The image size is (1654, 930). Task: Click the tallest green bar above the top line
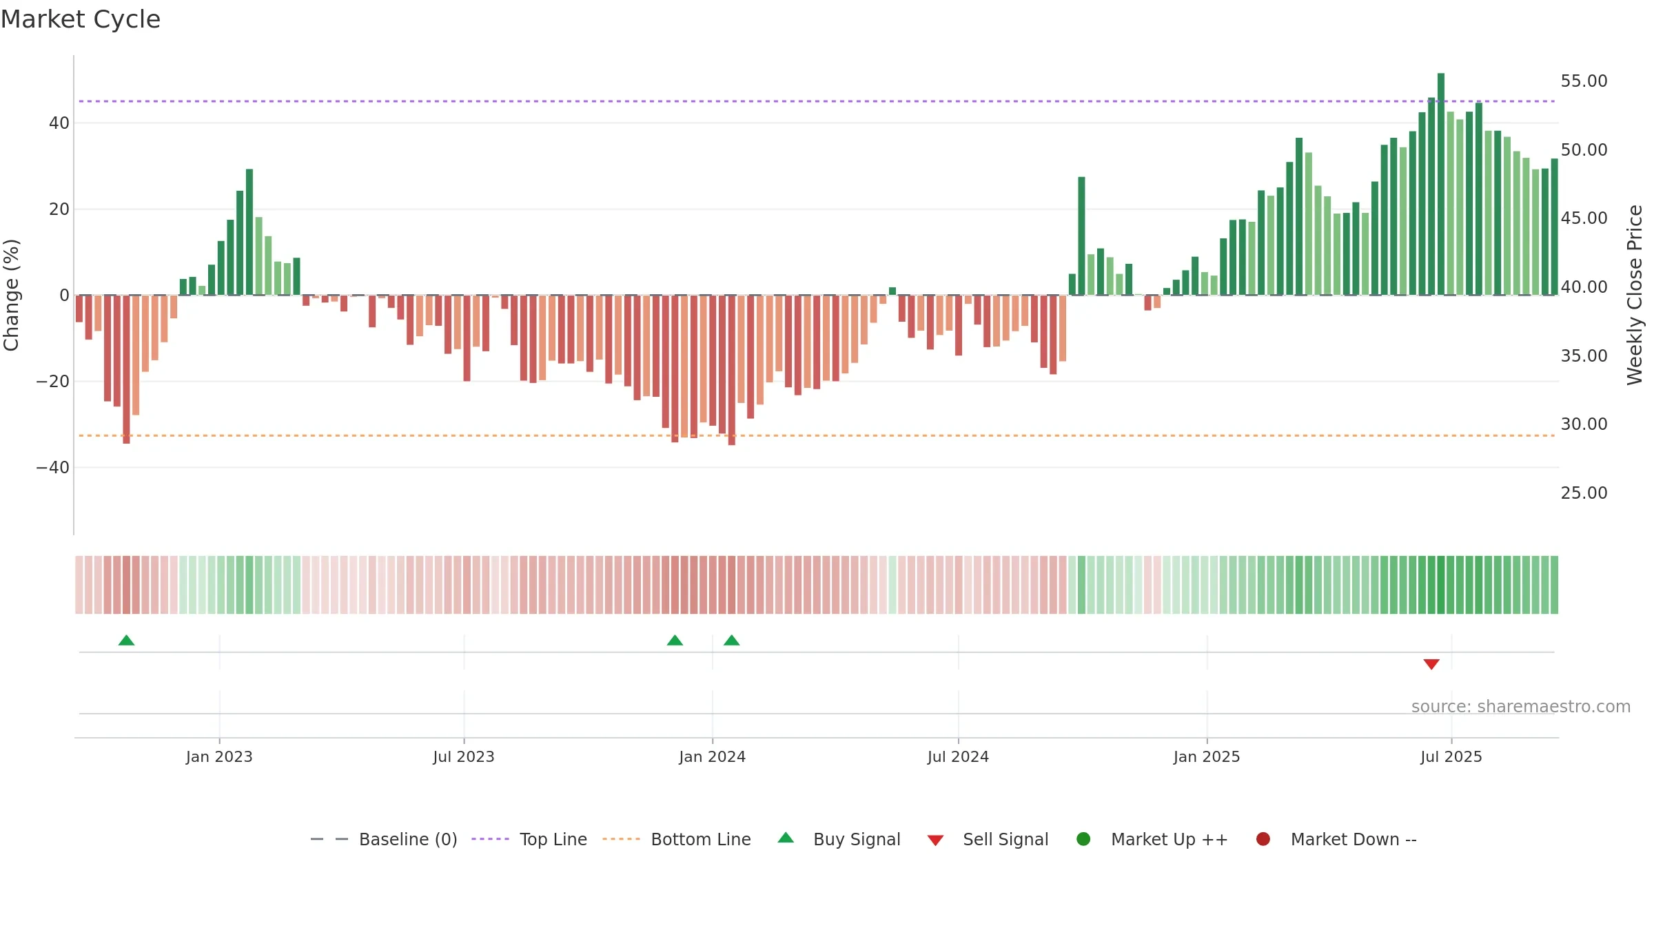[x=1441, y=184]
